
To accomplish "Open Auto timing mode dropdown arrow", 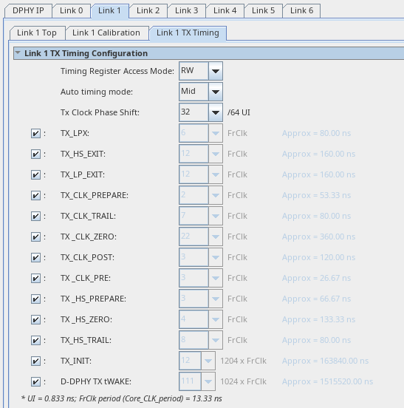I will pyautogui.click(x=215, y=92).
